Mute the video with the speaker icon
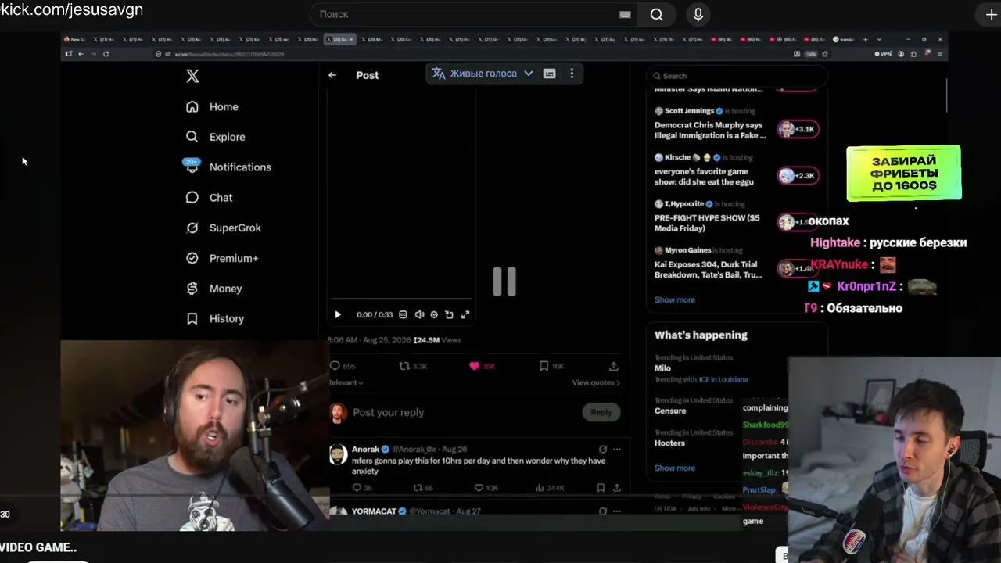 click(x=419, y=314)
